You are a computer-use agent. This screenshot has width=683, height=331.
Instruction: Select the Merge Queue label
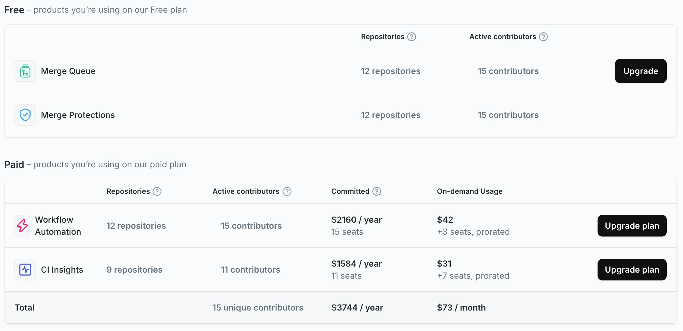click(68, 71)
